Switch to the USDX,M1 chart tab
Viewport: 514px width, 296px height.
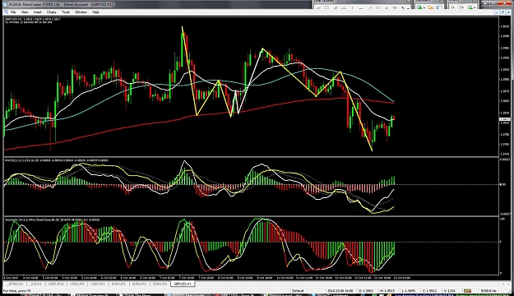tap(98, 284)
